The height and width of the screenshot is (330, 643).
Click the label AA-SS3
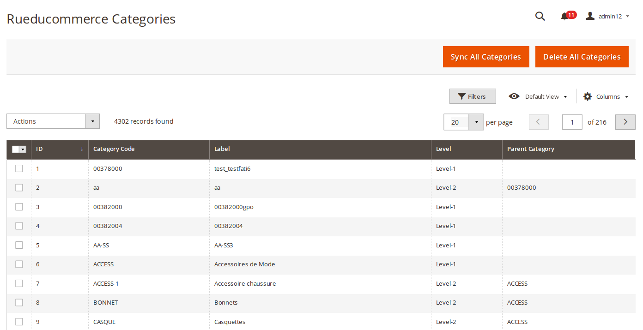point(224,246)
